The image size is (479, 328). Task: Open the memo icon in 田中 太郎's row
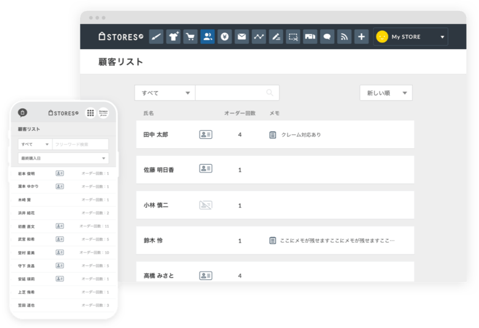[x=273, y=135]
